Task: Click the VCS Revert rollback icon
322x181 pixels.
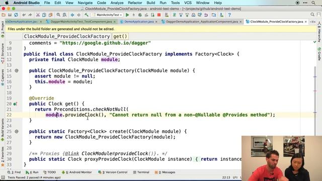Action: tap(206, 15)
